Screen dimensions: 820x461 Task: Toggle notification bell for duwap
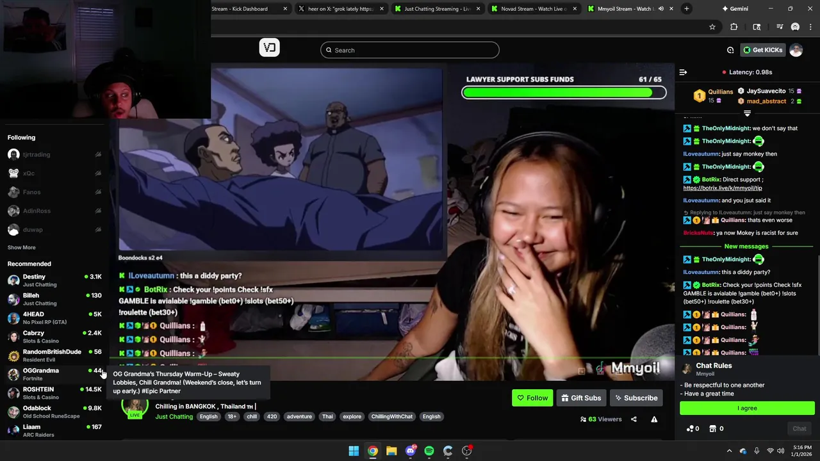tap(98, 229)
